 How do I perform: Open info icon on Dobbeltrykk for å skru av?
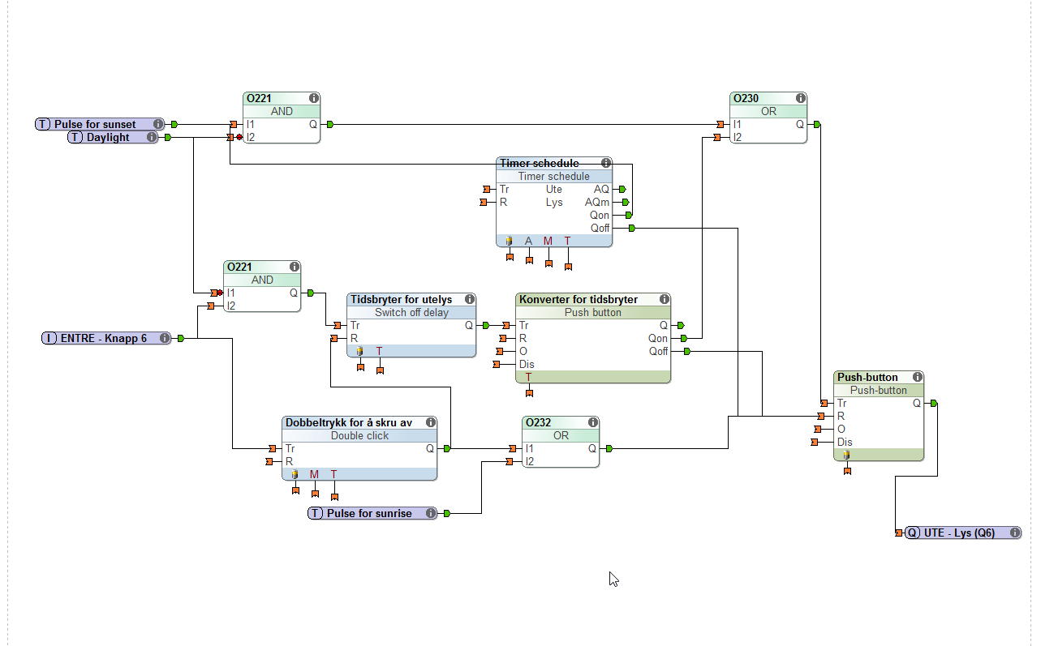pyautogui.click(x=431, y=422)
